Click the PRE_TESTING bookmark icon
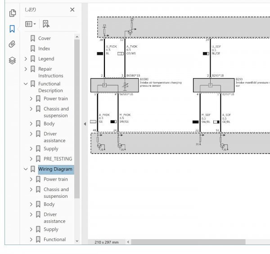The image size is (270, 254). (x=38, y=159)
